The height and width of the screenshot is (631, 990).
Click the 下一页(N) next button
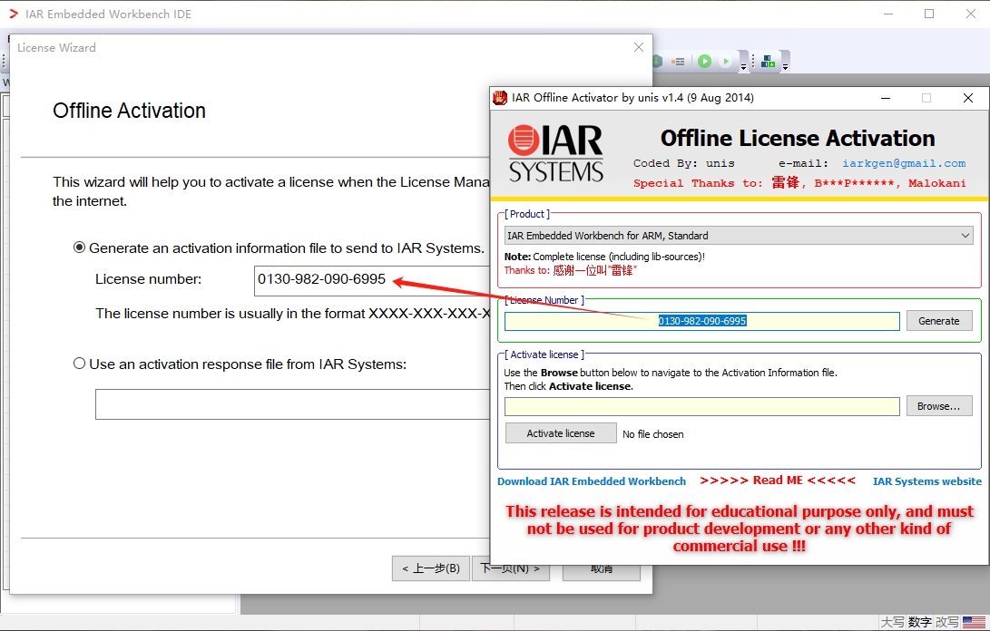[x=510, y=568]
